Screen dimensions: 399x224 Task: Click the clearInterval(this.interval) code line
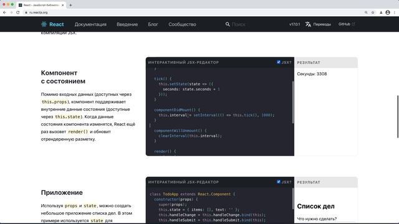(190, 136)
